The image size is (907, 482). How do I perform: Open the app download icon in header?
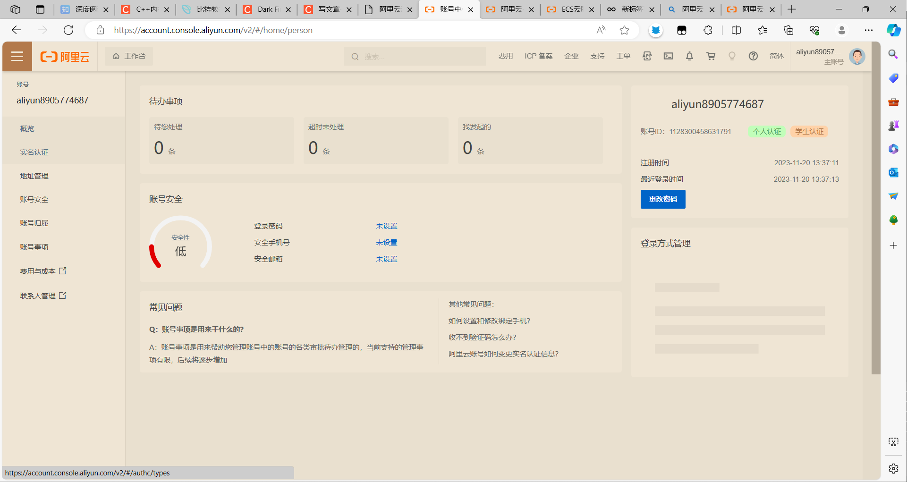point(647,56)
